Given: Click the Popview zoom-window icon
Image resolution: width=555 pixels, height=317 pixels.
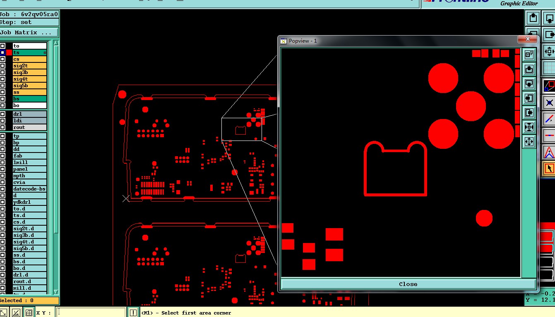Looking at the screenshot, I should pyautogui.click(x=529, y=54).
